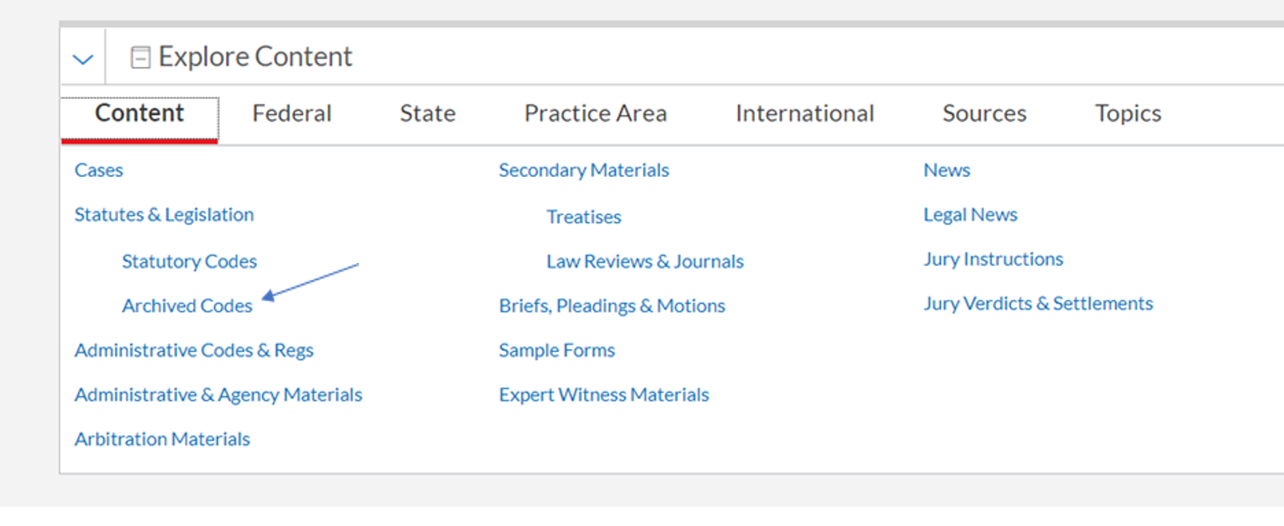Switch to the Federal tab
Viewport: 1284px width, 526px height.
pos(292,113)
